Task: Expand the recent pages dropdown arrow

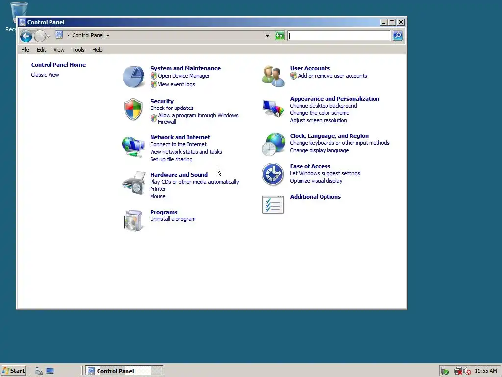Action: (x=49, y=36)
